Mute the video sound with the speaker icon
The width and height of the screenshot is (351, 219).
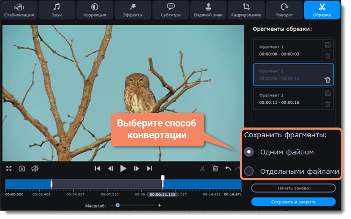point(35,168)
